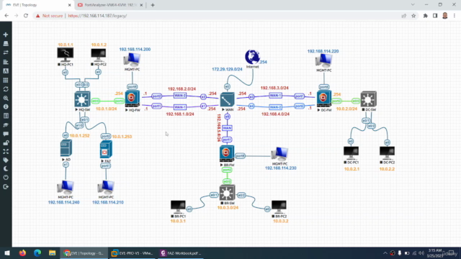Click the 10.0.3.0/24 subnet label
Screen dimensions: 461x259
tap(228, 208)
